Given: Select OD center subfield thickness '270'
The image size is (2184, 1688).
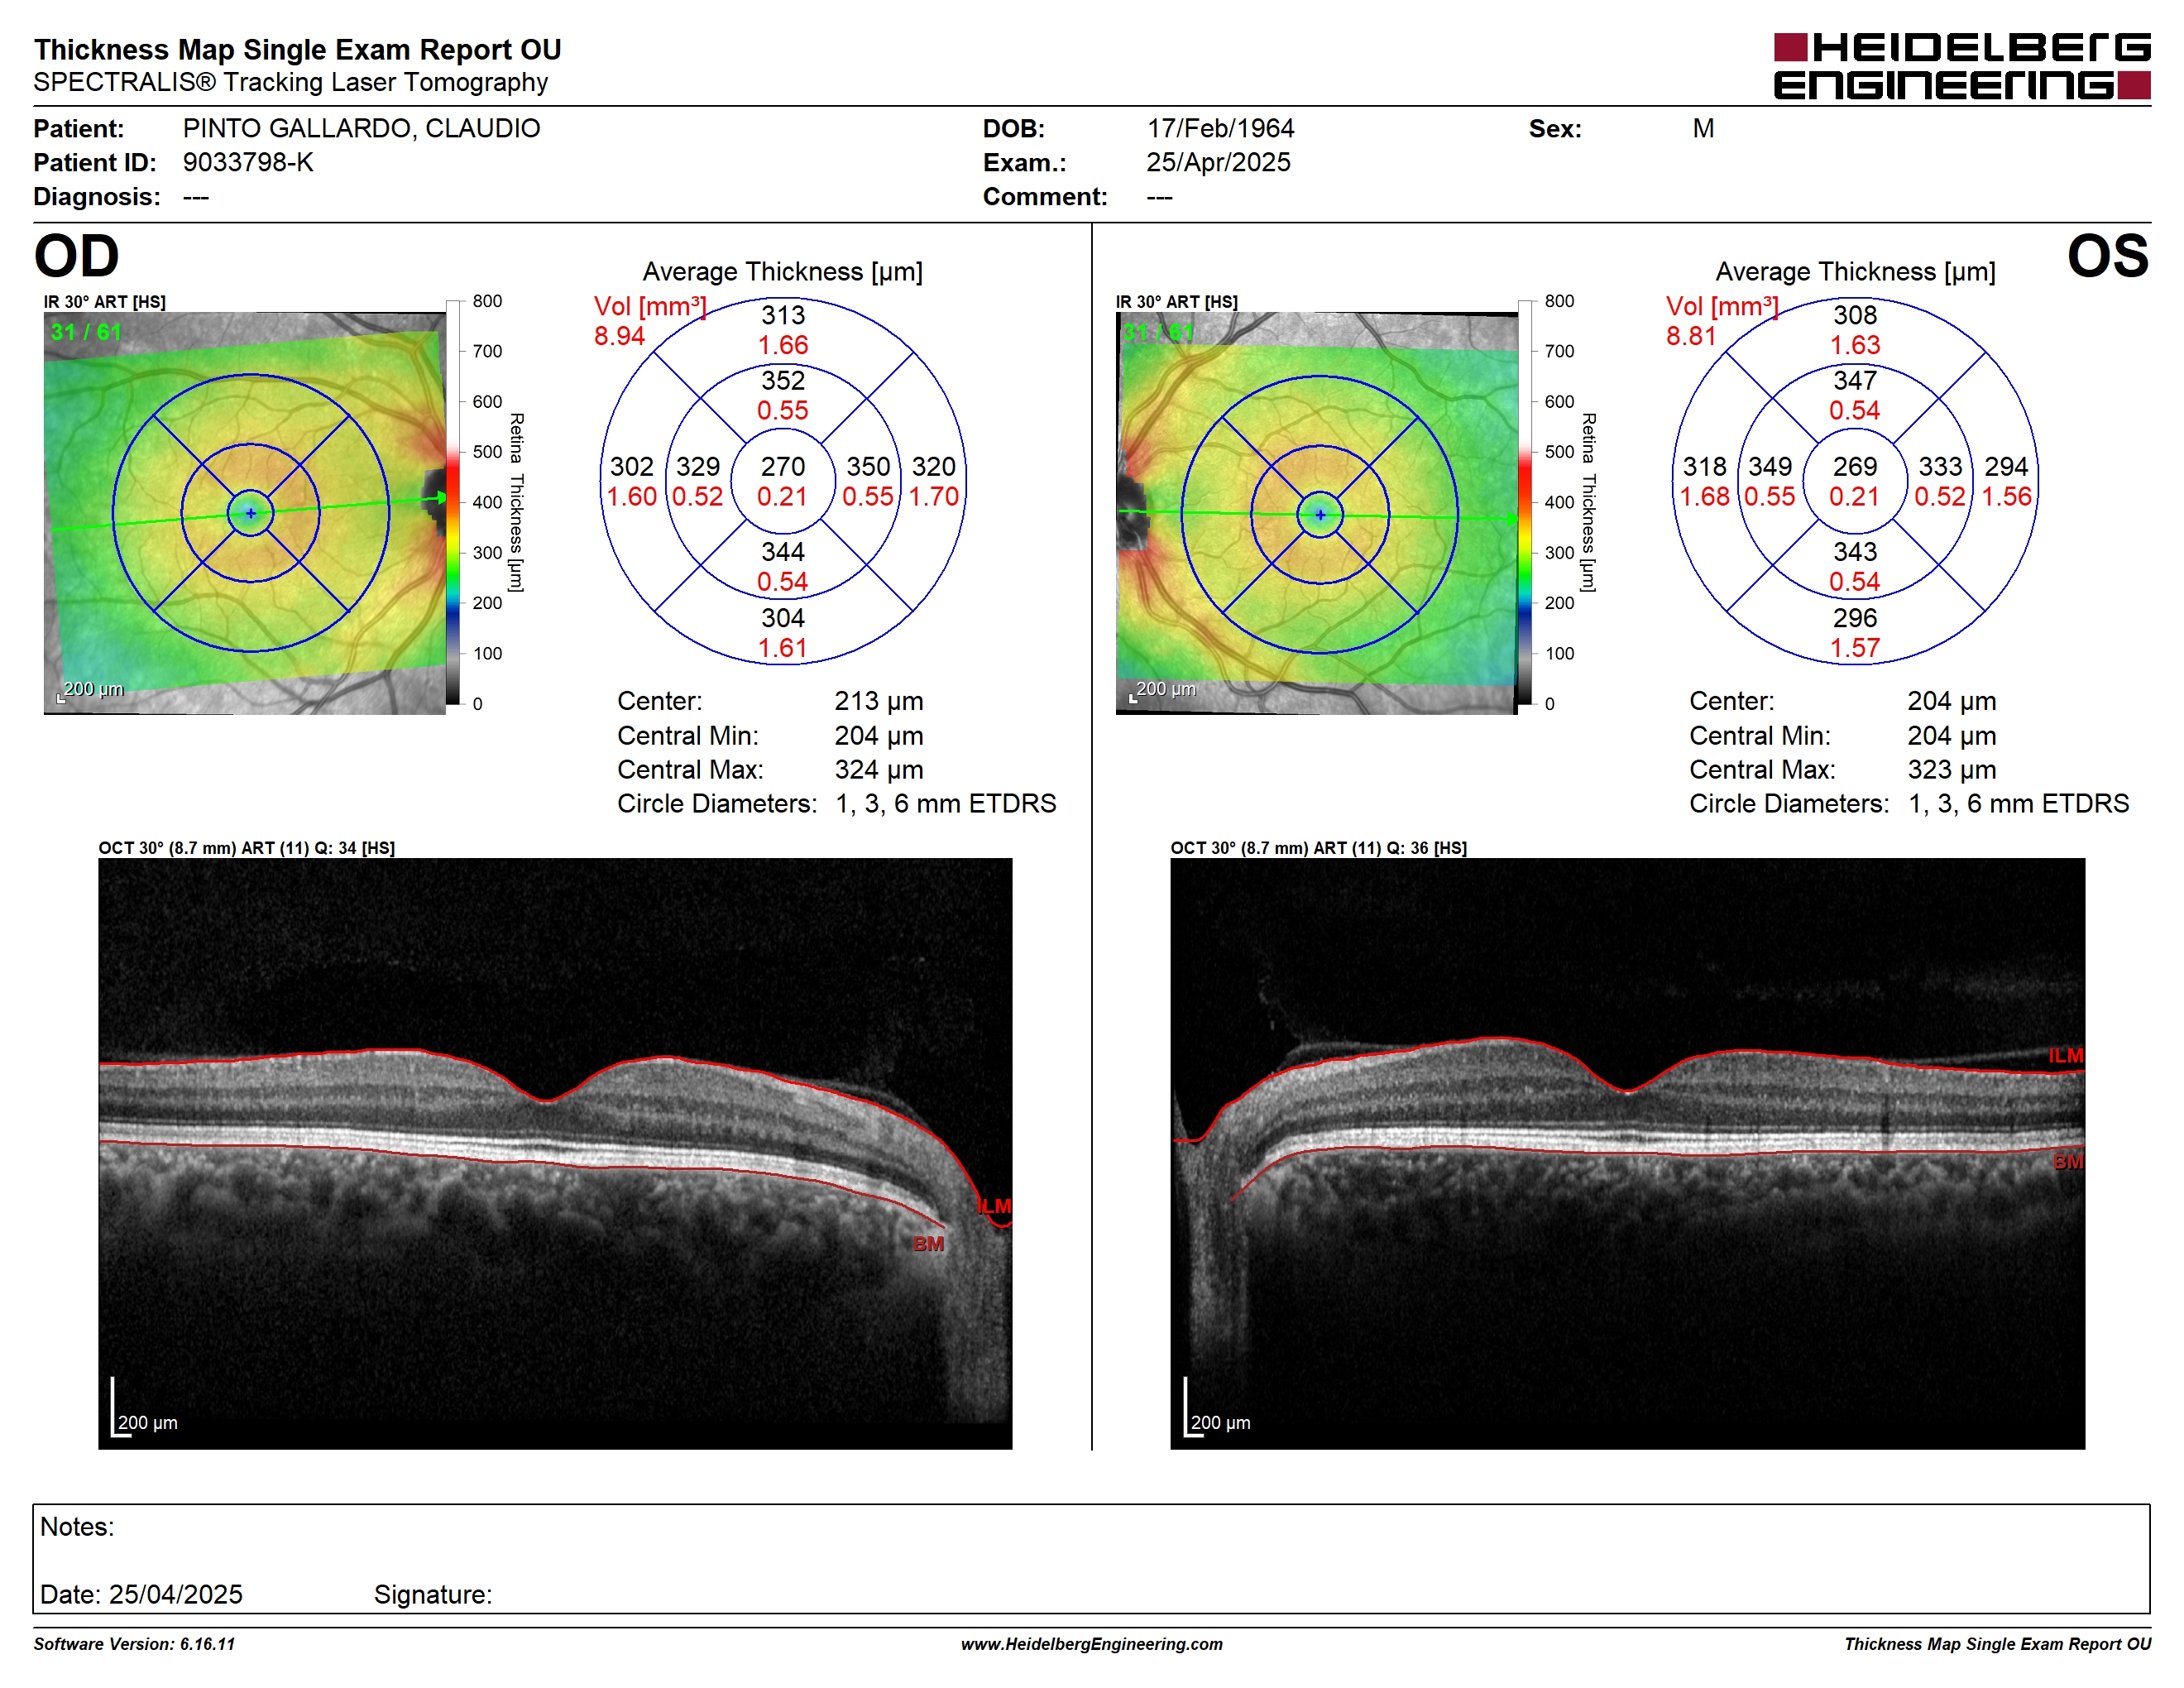Looking at the screenshot, I should 783,467.
